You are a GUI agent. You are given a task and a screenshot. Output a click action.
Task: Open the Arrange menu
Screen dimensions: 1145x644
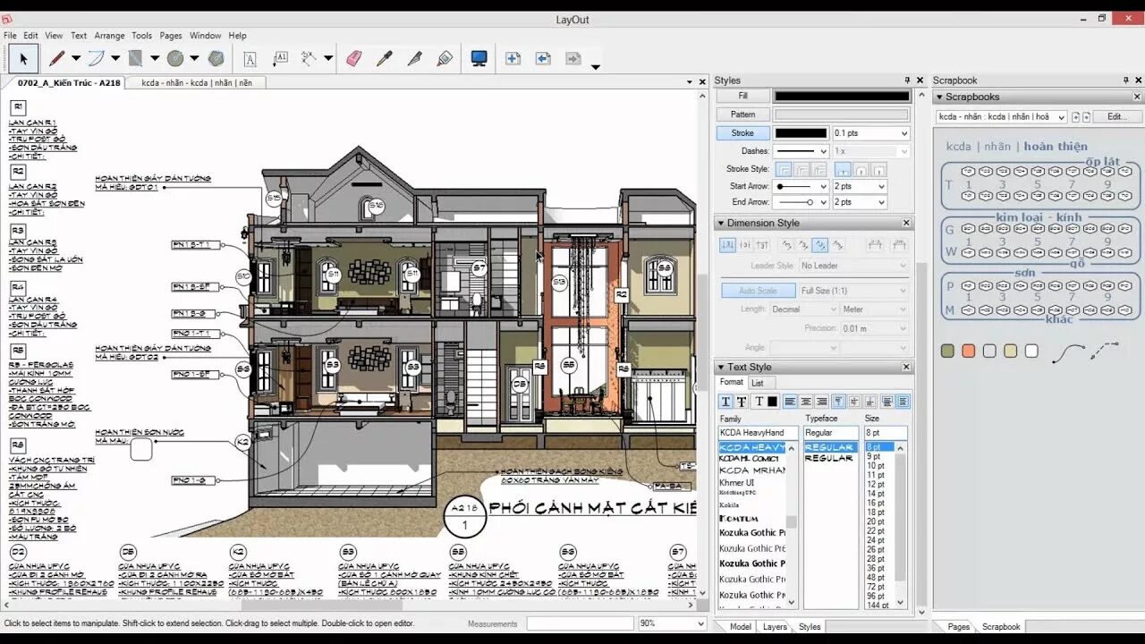109,36
